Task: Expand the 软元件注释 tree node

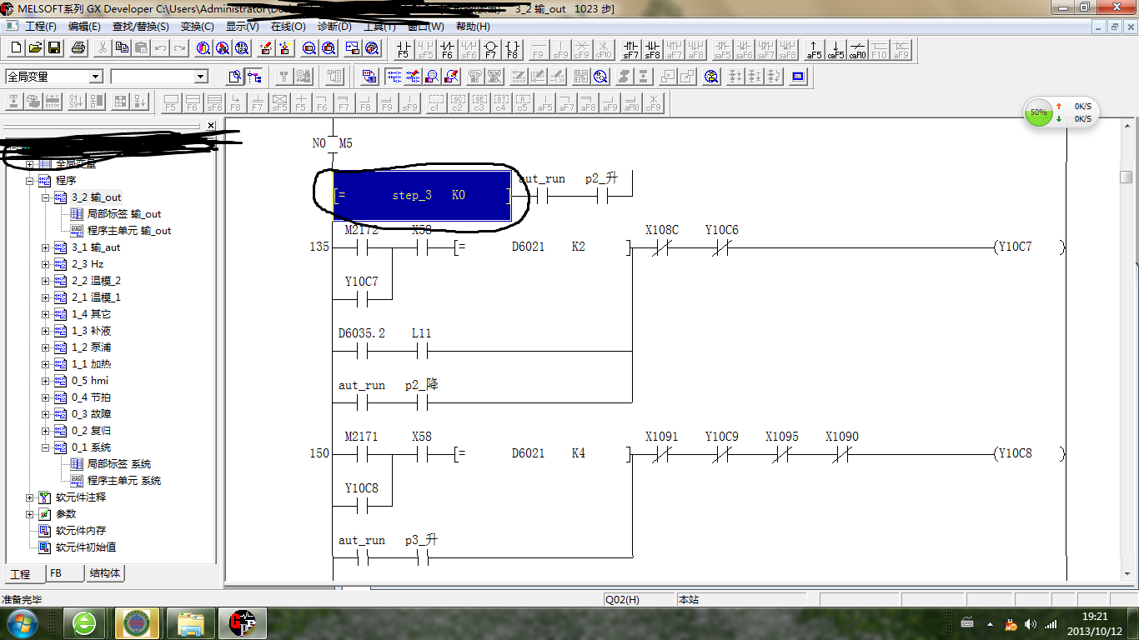Action: tap(30, 497)
